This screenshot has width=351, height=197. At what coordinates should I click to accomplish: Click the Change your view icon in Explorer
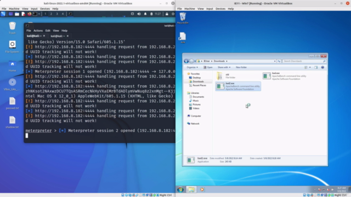[x=306, y=67]
